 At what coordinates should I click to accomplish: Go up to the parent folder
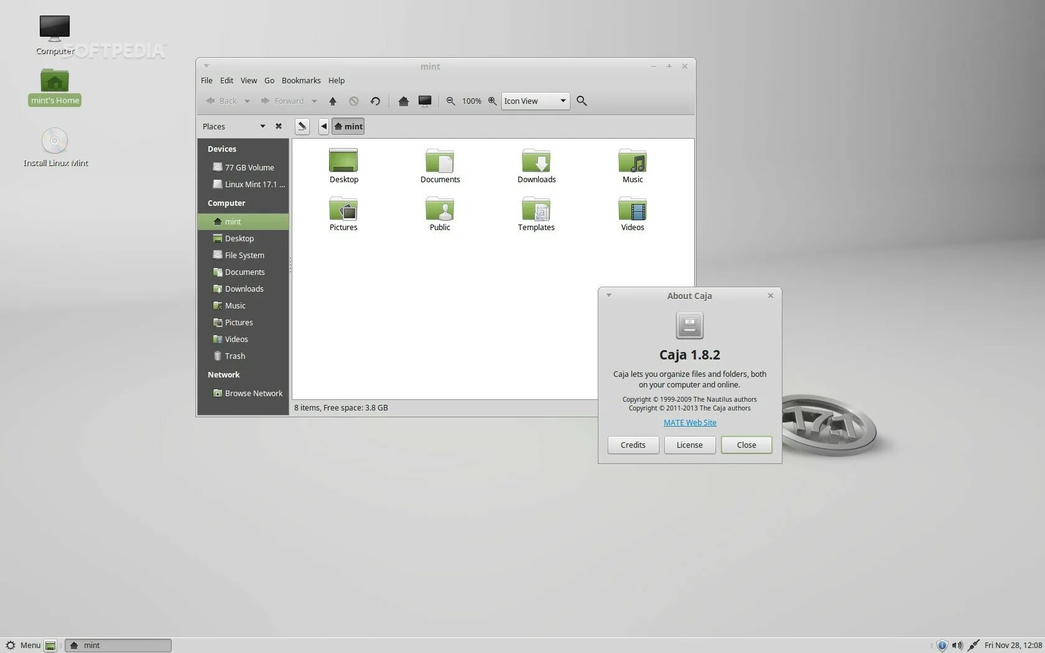point(333,101)
